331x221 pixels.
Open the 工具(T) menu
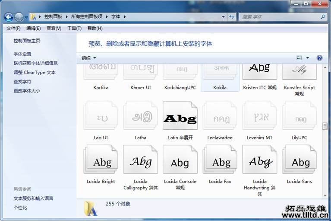tap(74, 28)
